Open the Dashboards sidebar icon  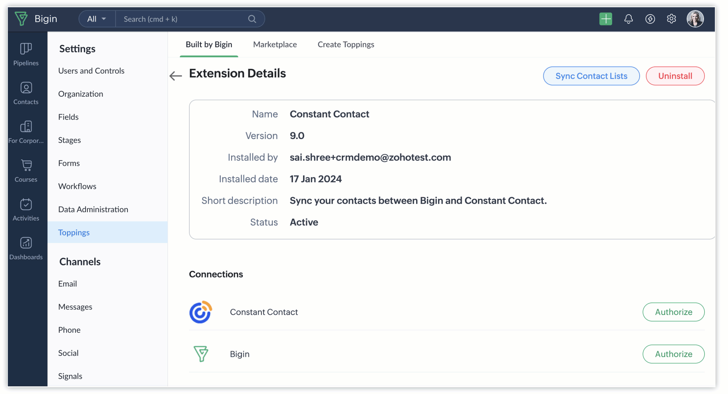(26, 248)
